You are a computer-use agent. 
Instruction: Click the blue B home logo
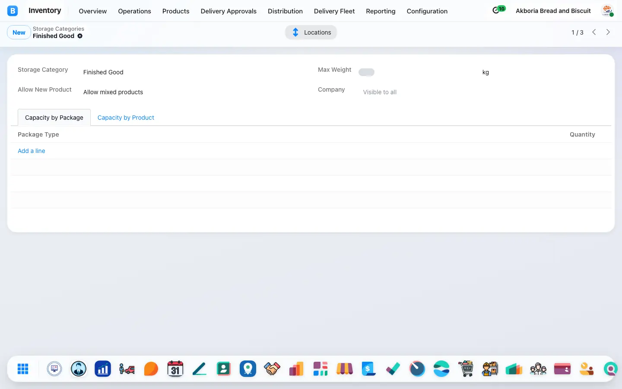click(x=13, y=11)
